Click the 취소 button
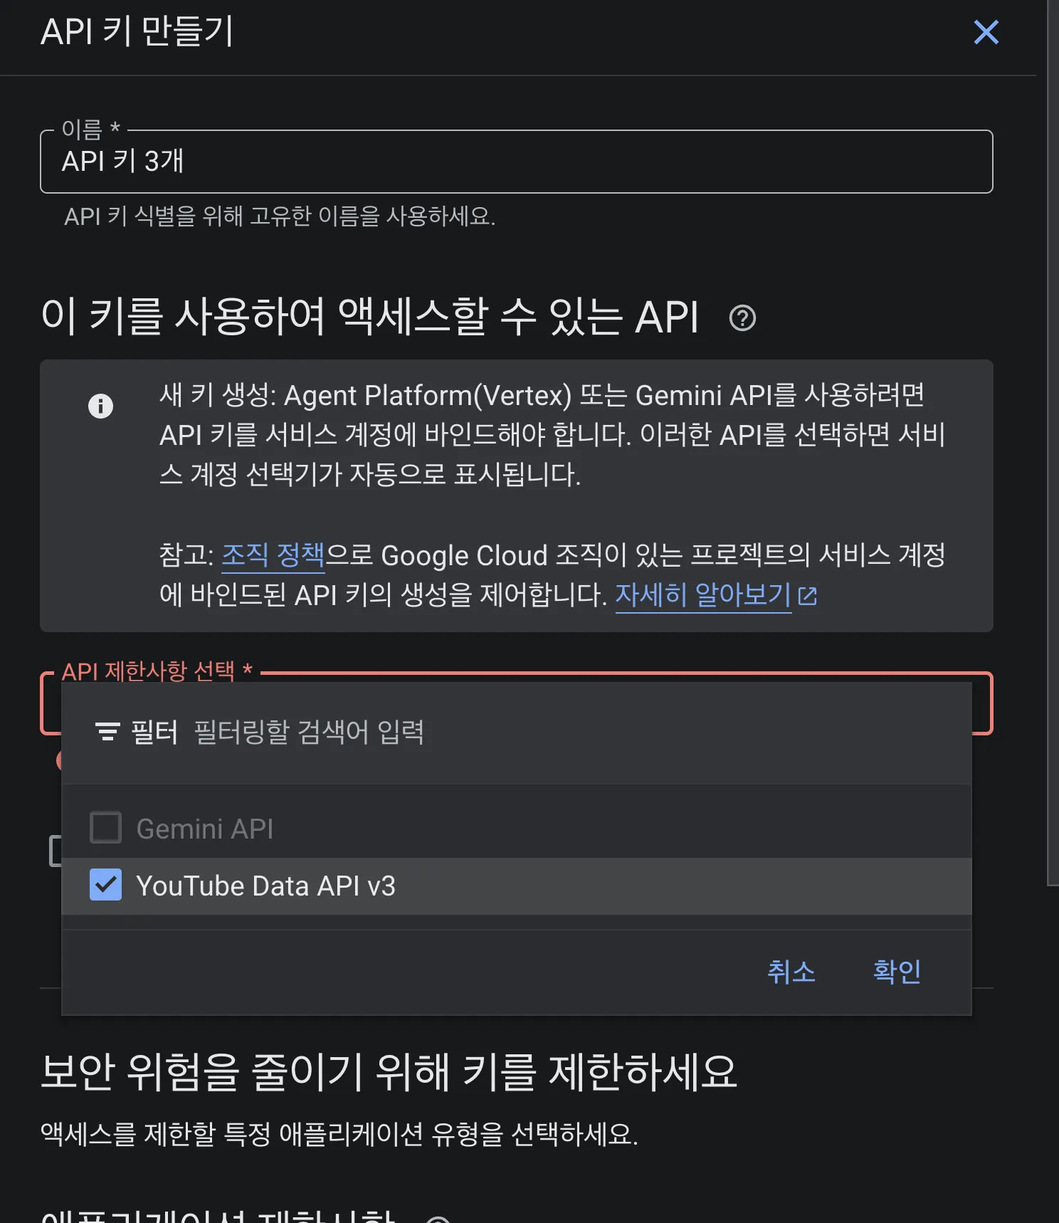 (791, 972)
